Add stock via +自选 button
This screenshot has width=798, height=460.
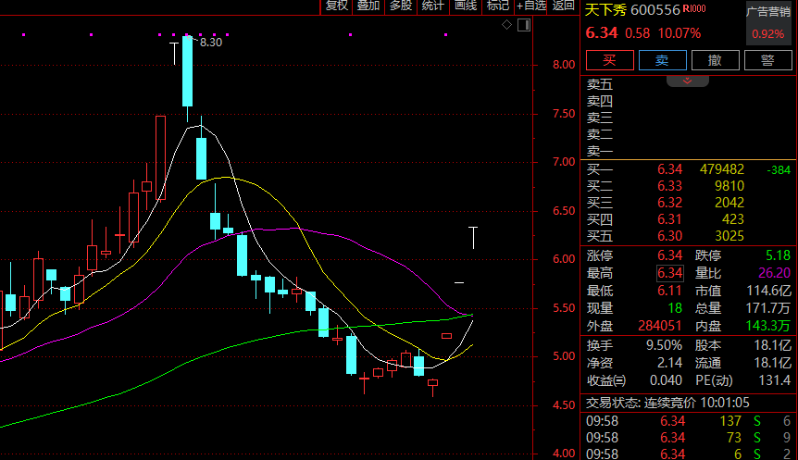click(x=530, y=6)
